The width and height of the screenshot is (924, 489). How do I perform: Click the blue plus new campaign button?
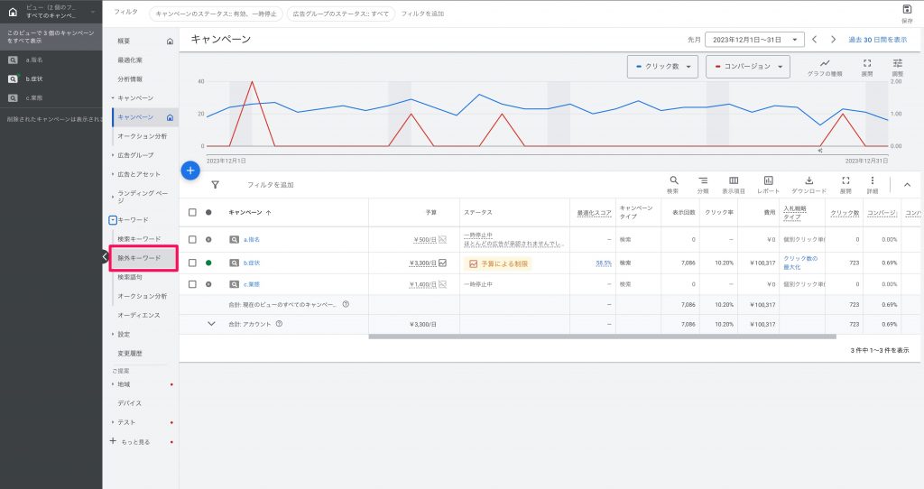pyautogui.click(x=189, y=171)
